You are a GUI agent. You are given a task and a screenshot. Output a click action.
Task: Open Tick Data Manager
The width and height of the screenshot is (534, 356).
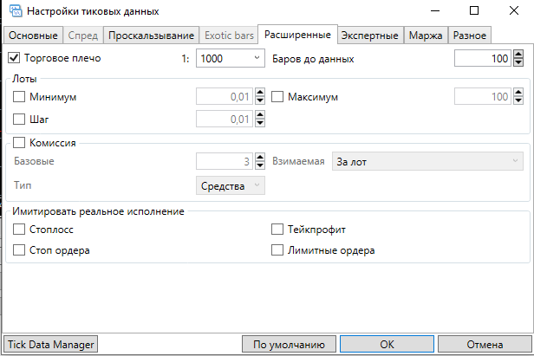point(51,344)
